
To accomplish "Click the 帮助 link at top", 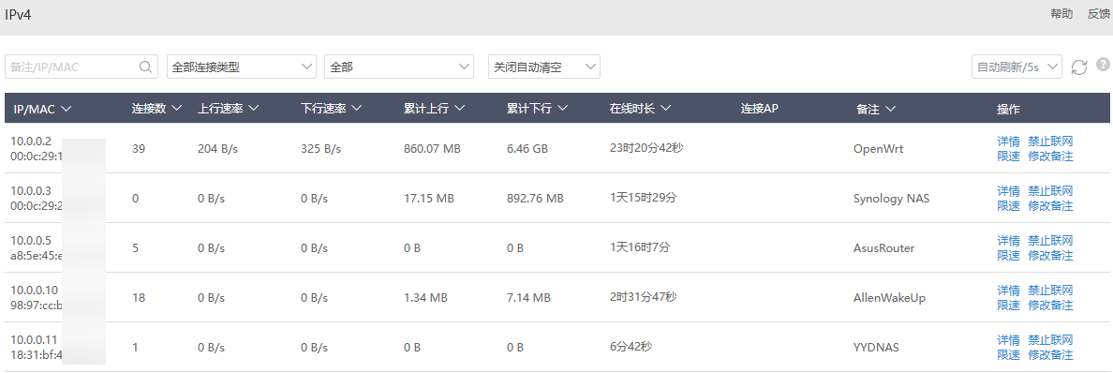I will pos(1061,13).
